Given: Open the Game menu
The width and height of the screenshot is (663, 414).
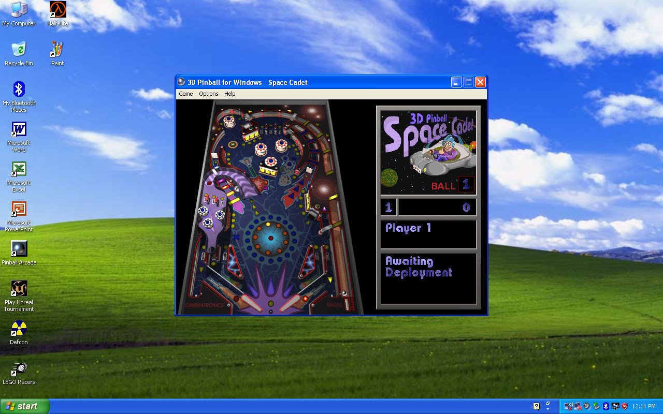Looking at the screenshot, I should (185, 94).
